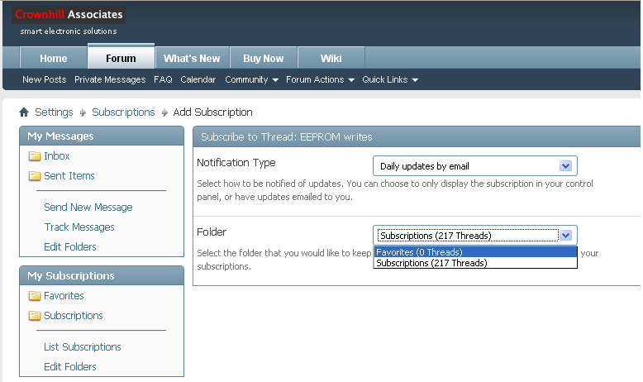Click Settings in the breadcrumb
This screenshot has width=643, height=382.
point(54,112)
